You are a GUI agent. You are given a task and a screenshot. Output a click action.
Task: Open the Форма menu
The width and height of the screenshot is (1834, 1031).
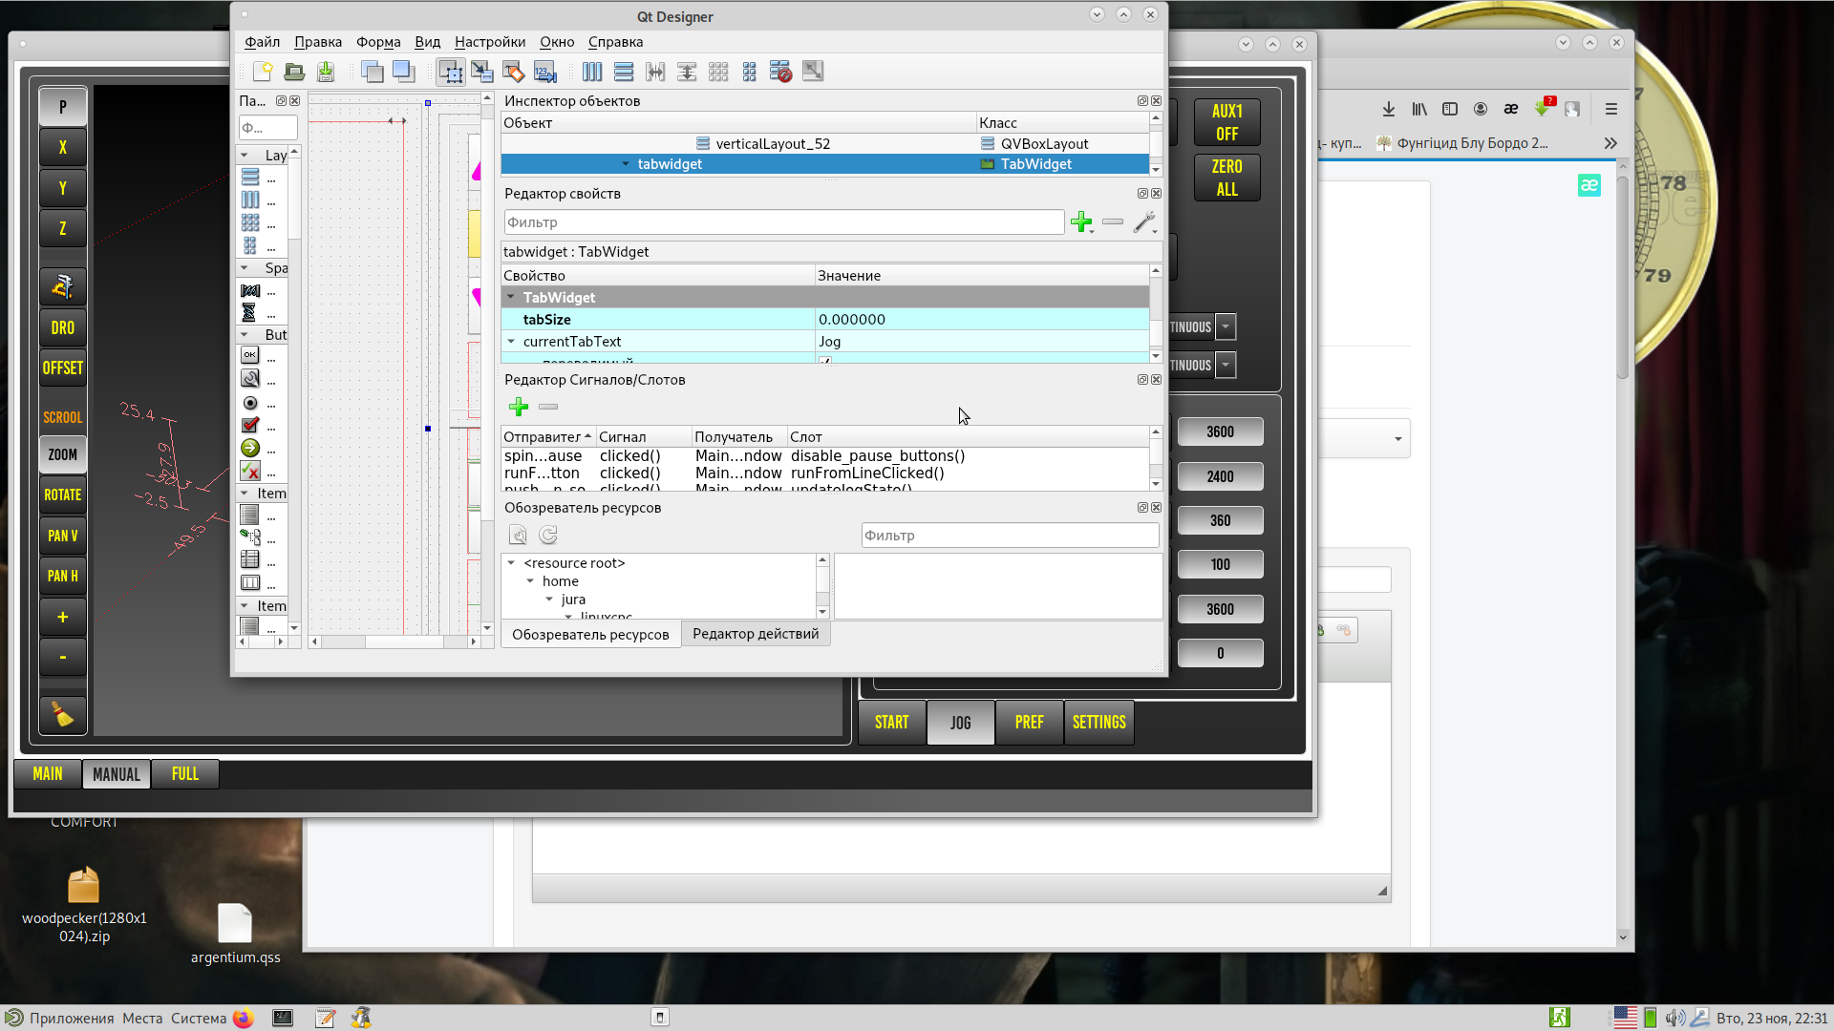click(x=378, y=42)
